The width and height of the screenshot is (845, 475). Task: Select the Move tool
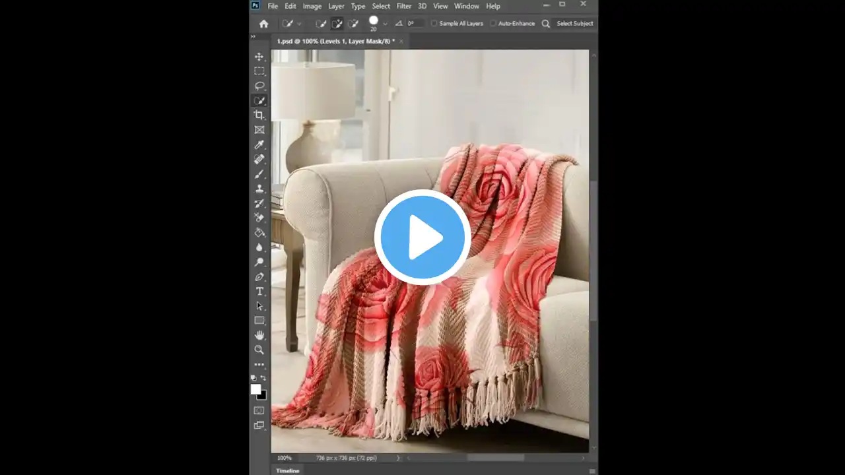259,57
